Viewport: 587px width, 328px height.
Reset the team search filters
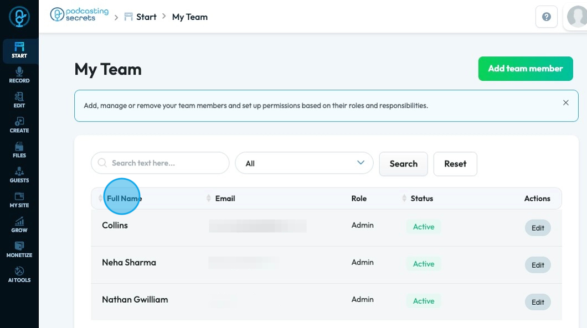click(455, 164)
